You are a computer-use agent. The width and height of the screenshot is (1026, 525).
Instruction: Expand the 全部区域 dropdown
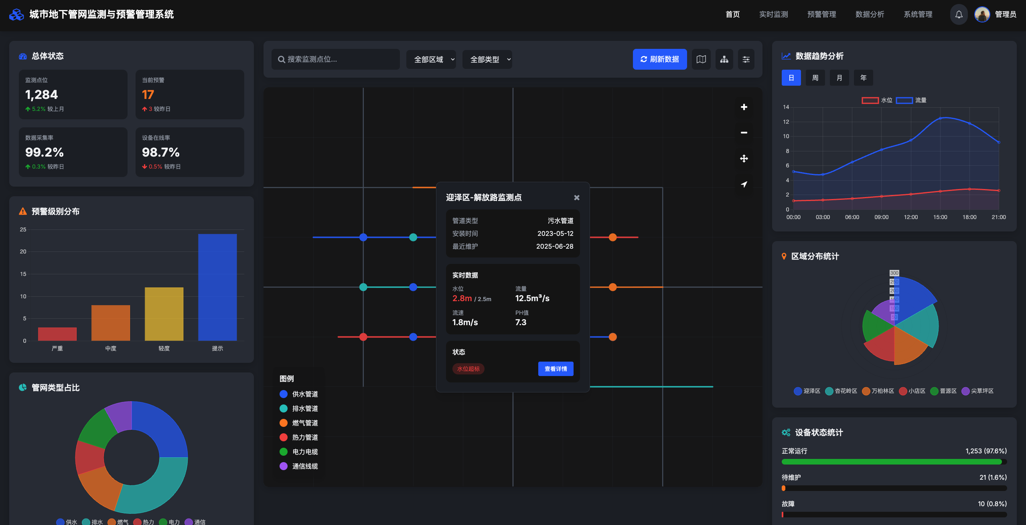pos(431,59)
